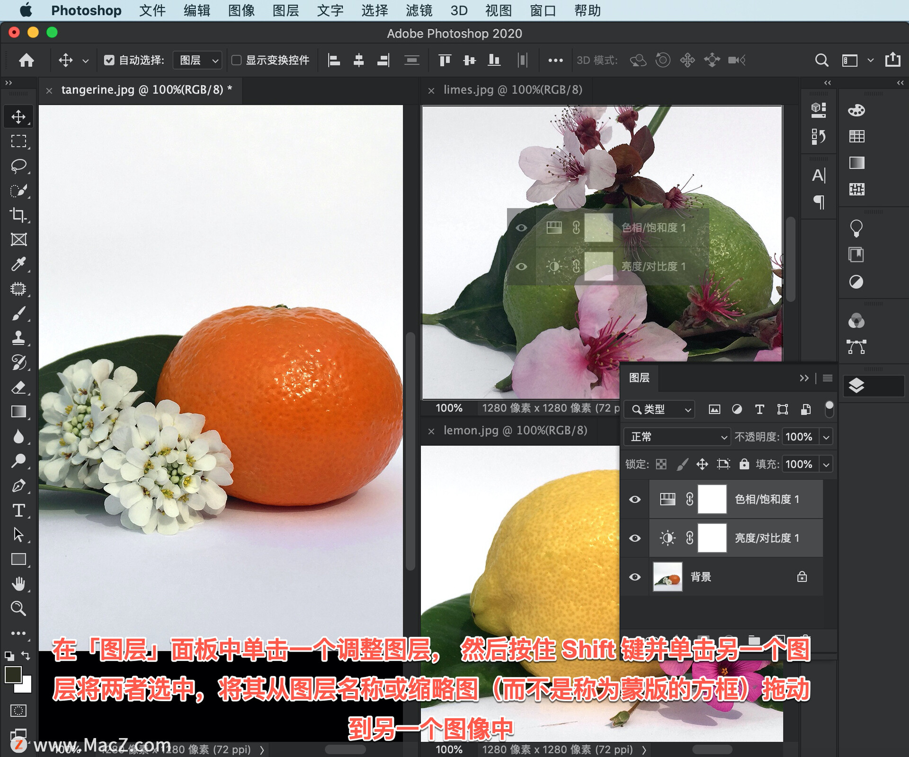Switch to the limes.jpg document tab
The width and height of the screenshot is (909, 757).
coord(512,90)
